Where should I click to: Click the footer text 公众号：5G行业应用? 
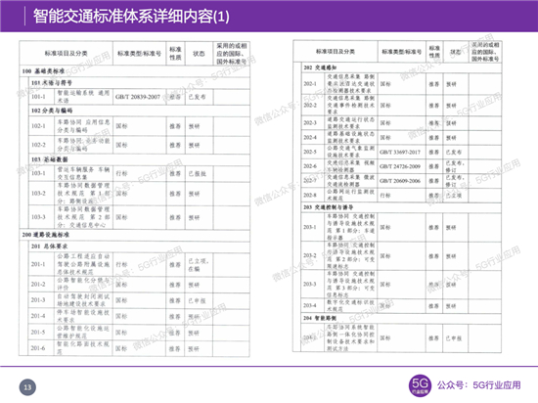(478, 385)
